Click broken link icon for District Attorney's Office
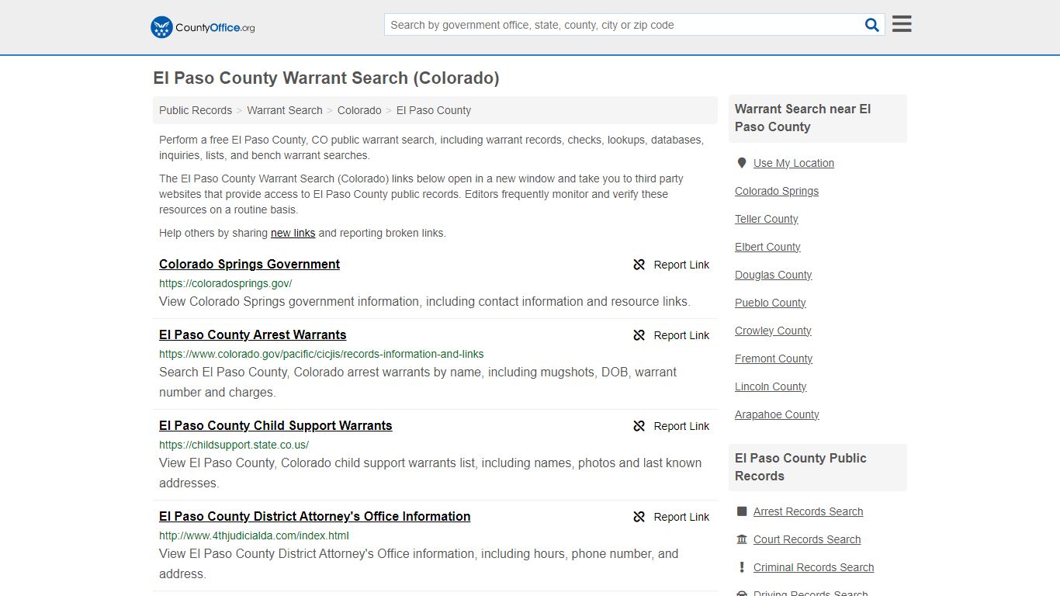 [639, 517]
